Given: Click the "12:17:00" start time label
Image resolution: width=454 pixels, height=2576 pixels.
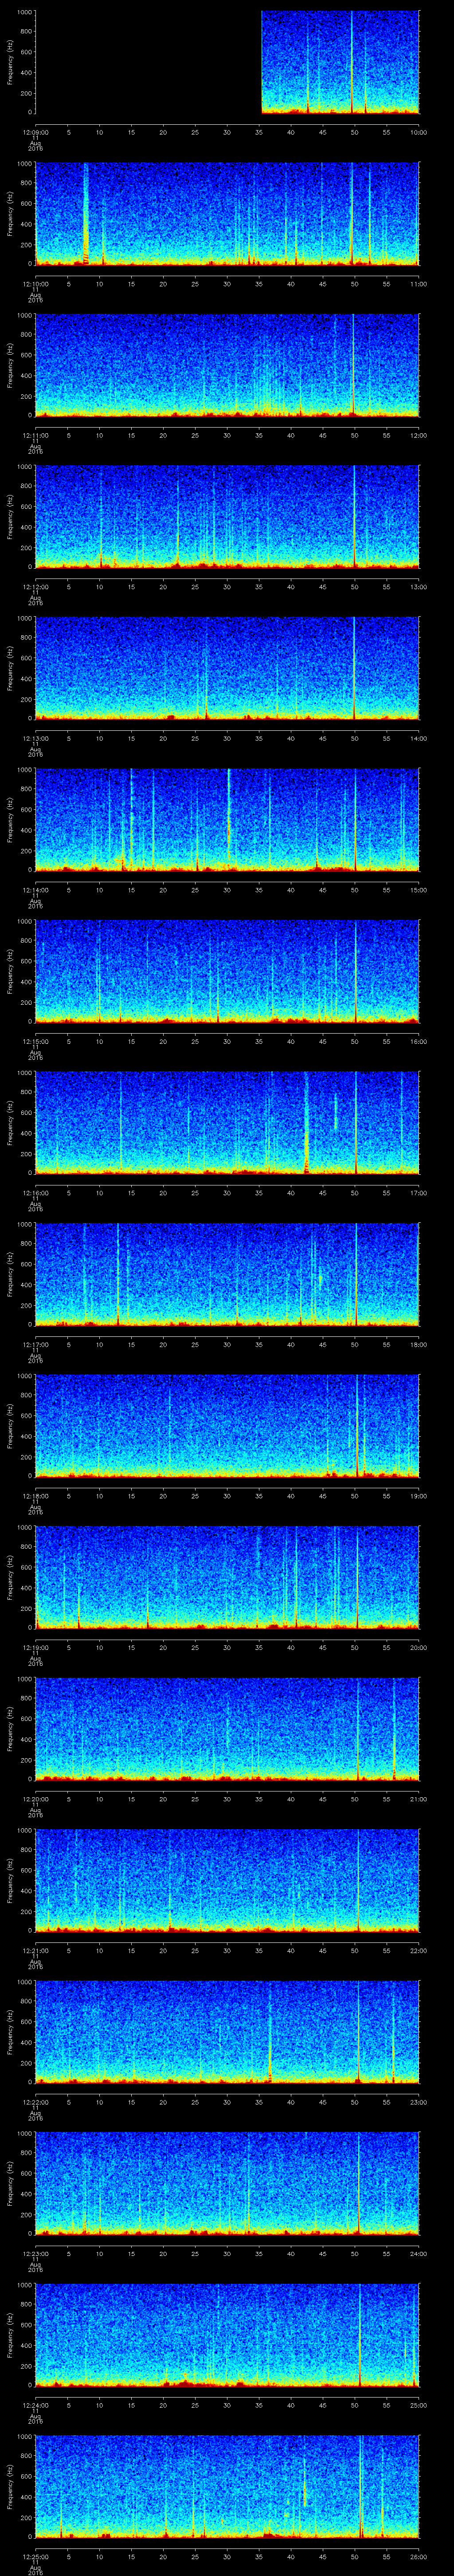Looking at the screenshot, I should click(35, 1344).
